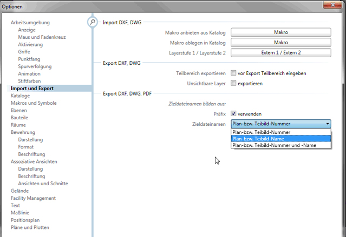Image resolution: width=346 pixels, height=237 pixels.
Task: Select Ansichten und Schnitte entry
Action: pos(43,184)
